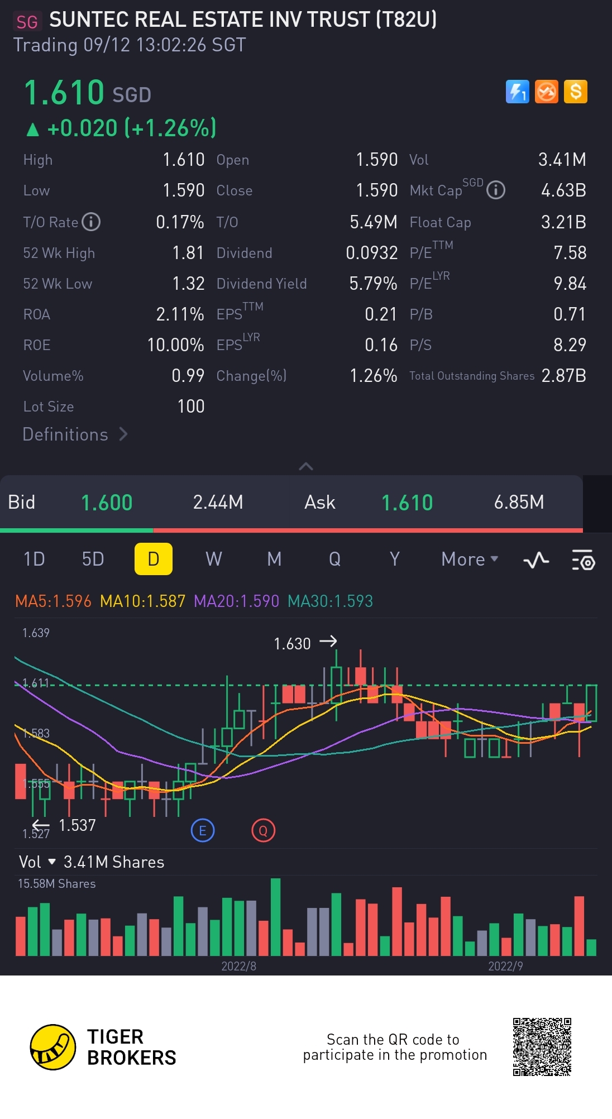
Task: Tap the Float Cap value 3.21B
Action: pos(563,222)
